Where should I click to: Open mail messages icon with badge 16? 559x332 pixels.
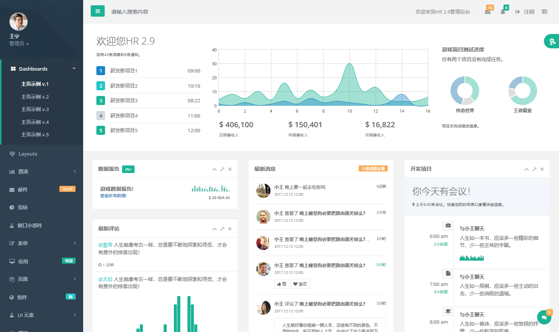tap(488, 12)
